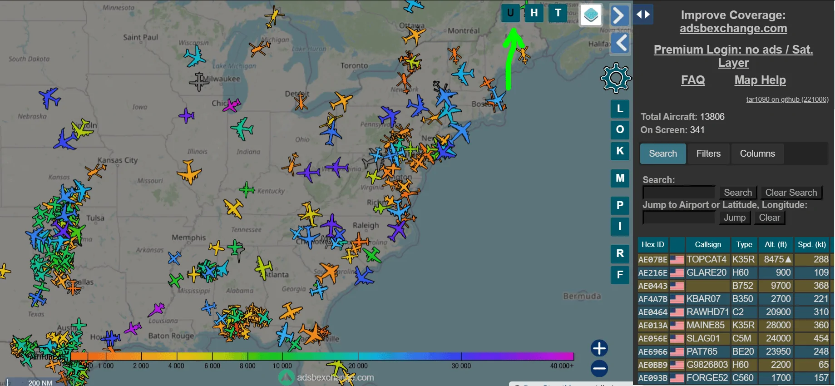Zoom out with the minus button
835x386 pixels.
pos(599,368)
